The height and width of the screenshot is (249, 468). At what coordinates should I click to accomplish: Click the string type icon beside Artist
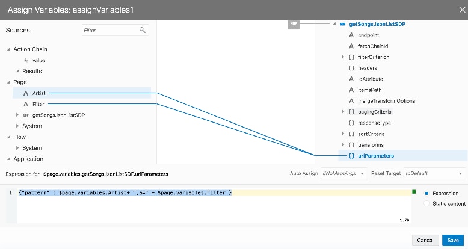pos(26,93)
